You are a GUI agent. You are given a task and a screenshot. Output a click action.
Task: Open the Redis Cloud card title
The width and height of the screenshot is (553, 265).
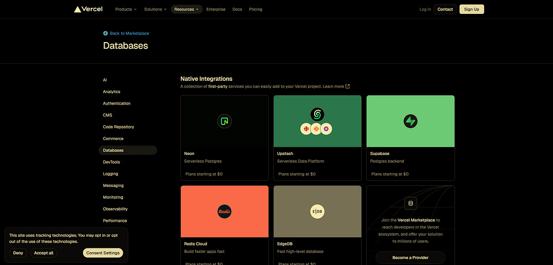(195, 244)
